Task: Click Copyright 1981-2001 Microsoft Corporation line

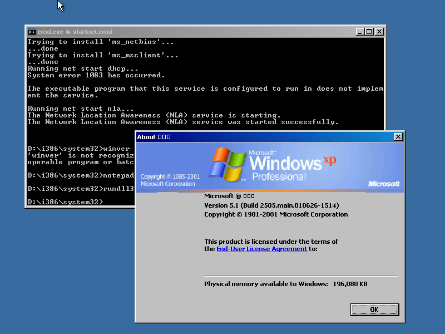Action: tap(276, 214)
